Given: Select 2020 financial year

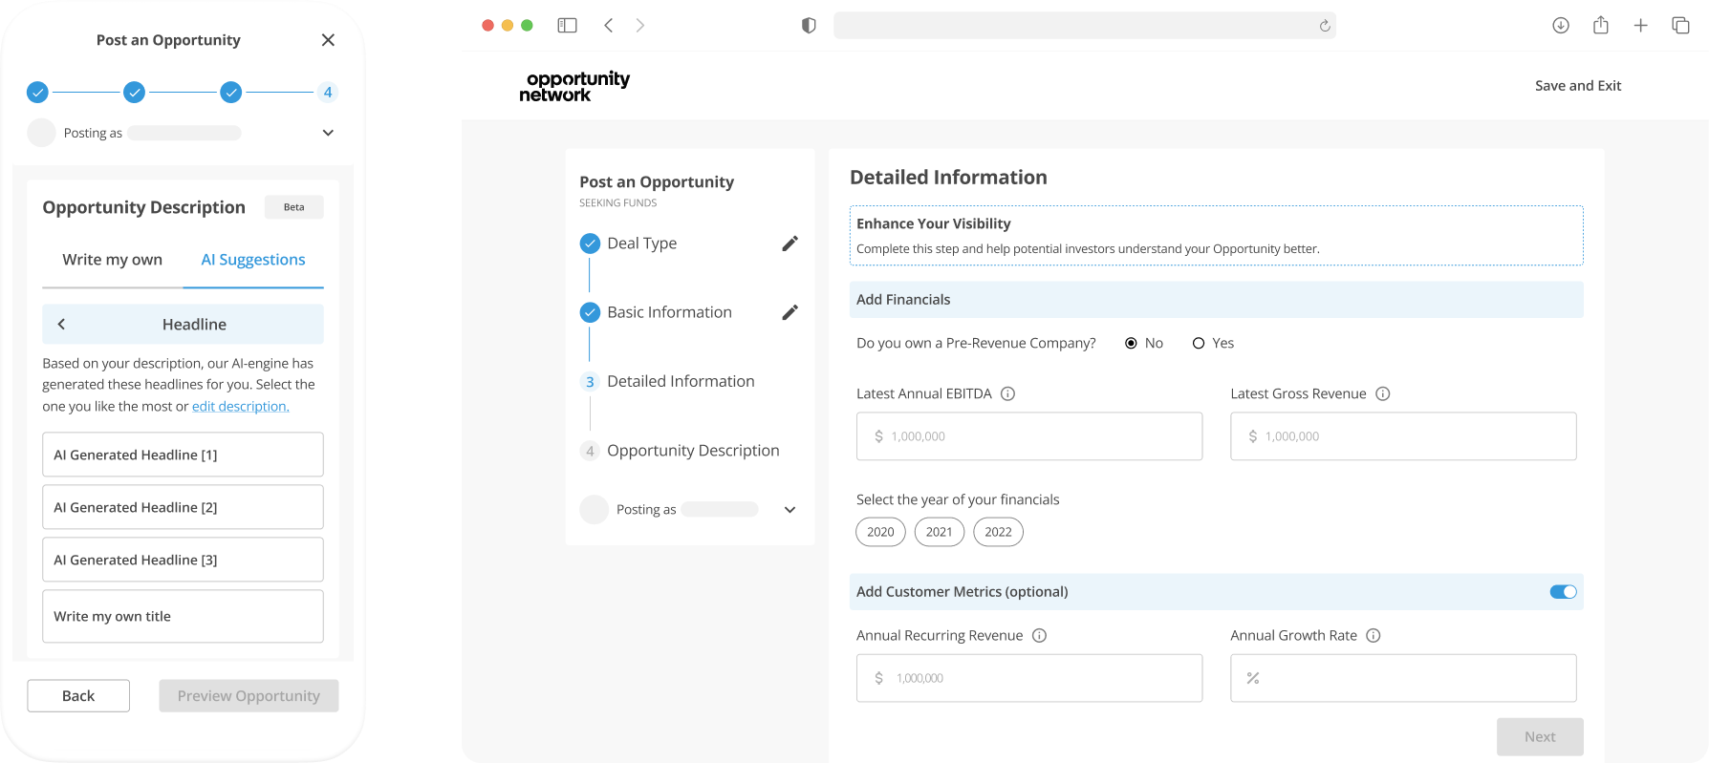Looking at the screenshot, I should (880, 532).
